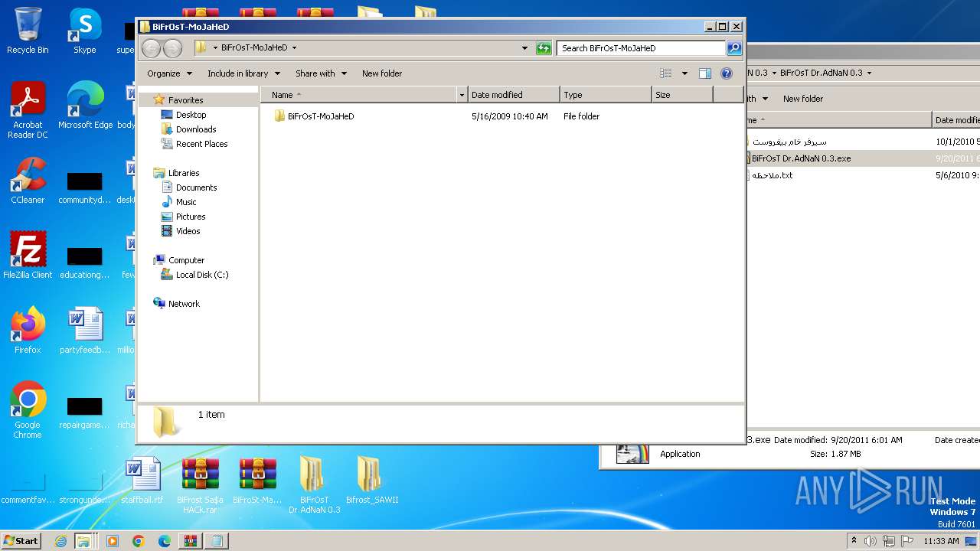Open the Microsoft Edge desktop shortcut
The image size is (980, 551).
tap(85, 106)
